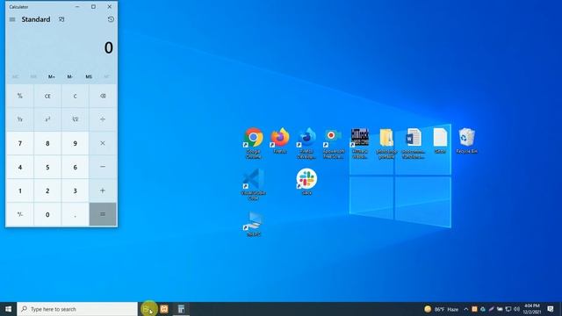Click the equals key in Calculator

[103, 214]
